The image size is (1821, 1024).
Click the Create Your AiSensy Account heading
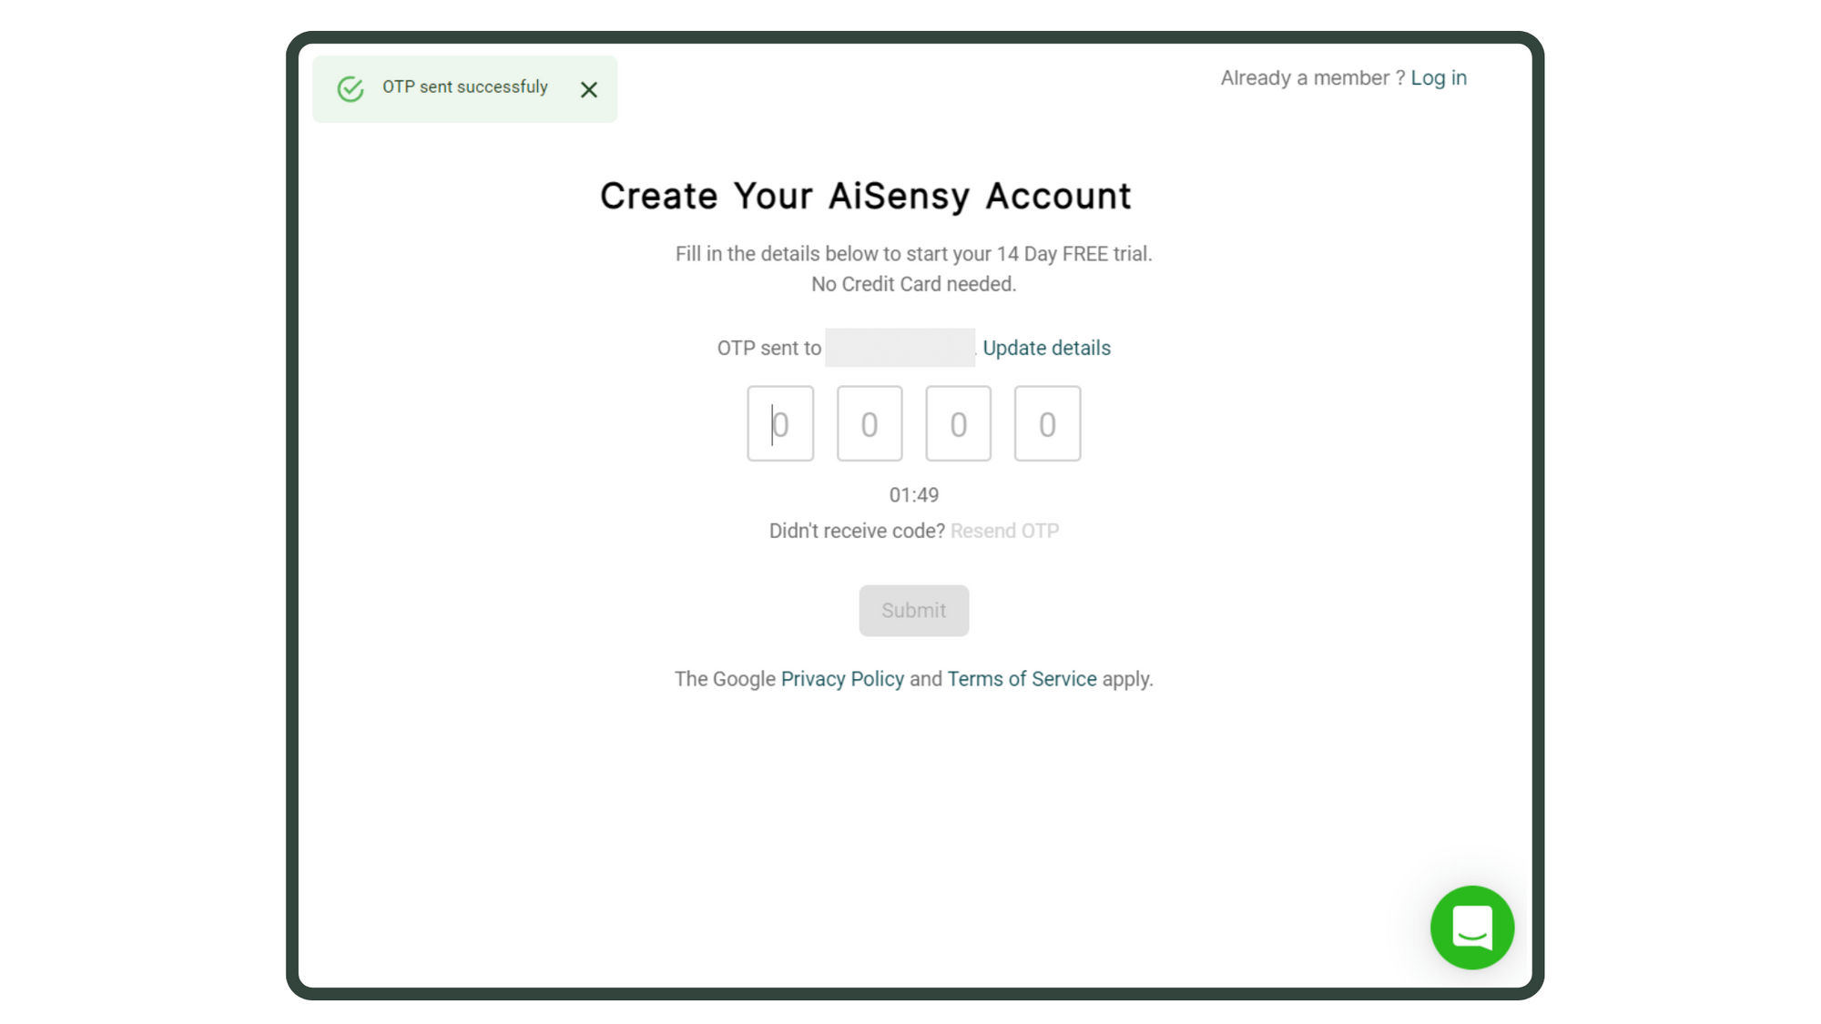(x=865, y=196)
